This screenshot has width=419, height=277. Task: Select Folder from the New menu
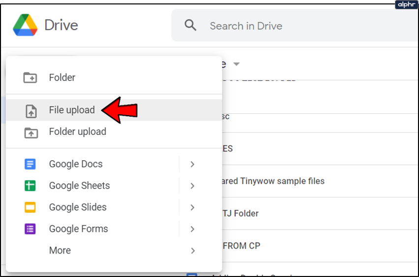[x=114, y=77]
